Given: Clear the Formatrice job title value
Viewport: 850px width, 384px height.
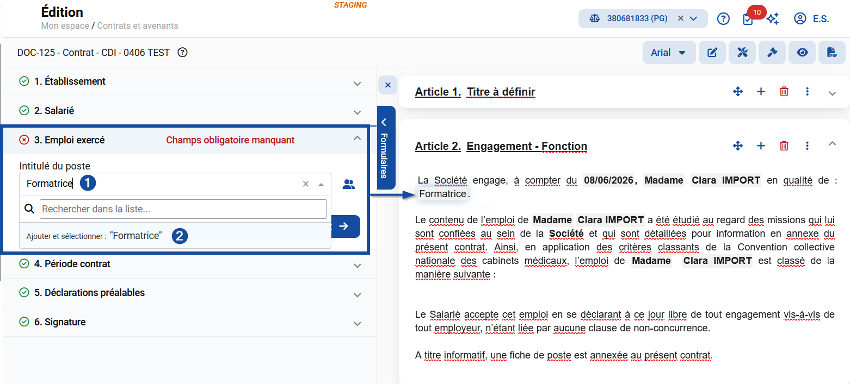Looking at the screenshot, I should click(x=306, y=184).
